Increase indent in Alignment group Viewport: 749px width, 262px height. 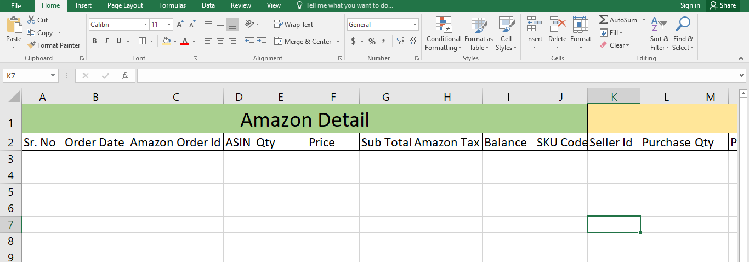[x=261, y=41]
